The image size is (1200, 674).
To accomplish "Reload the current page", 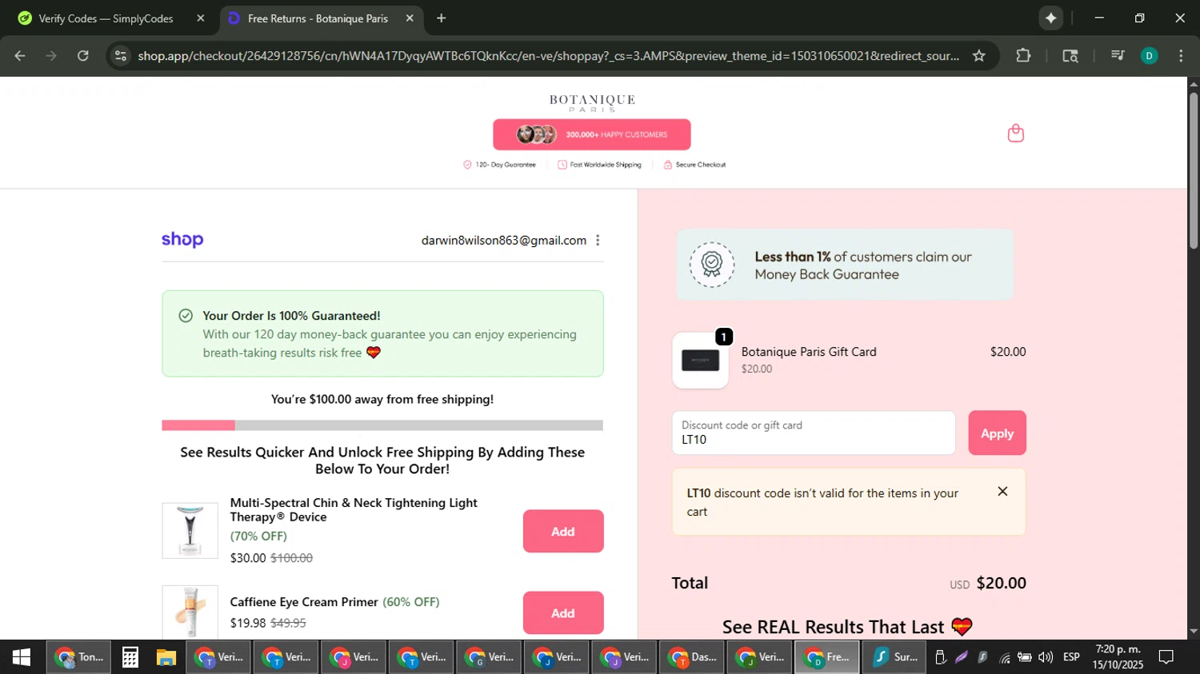I will tap(83, 56).
